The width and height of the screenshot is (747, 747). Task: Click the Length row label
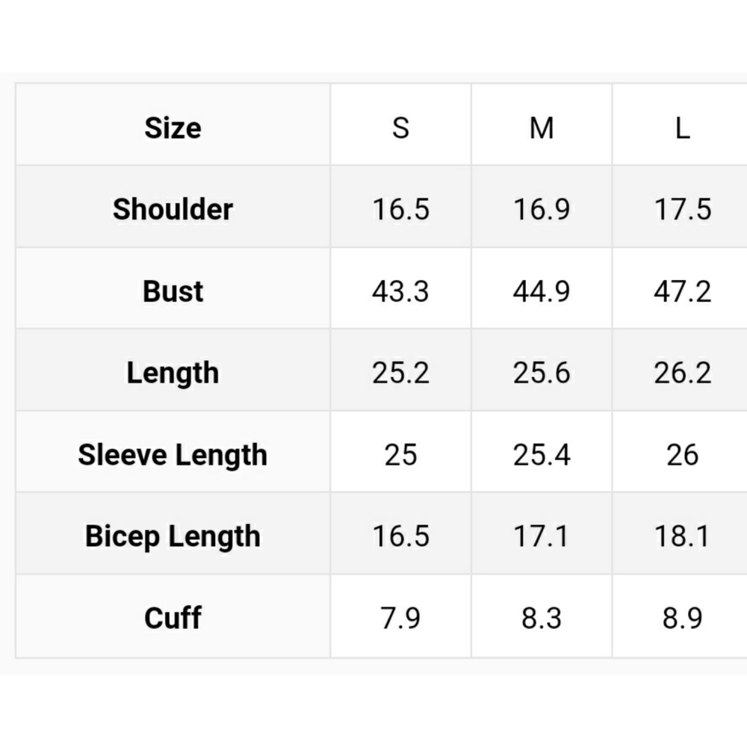173,373
